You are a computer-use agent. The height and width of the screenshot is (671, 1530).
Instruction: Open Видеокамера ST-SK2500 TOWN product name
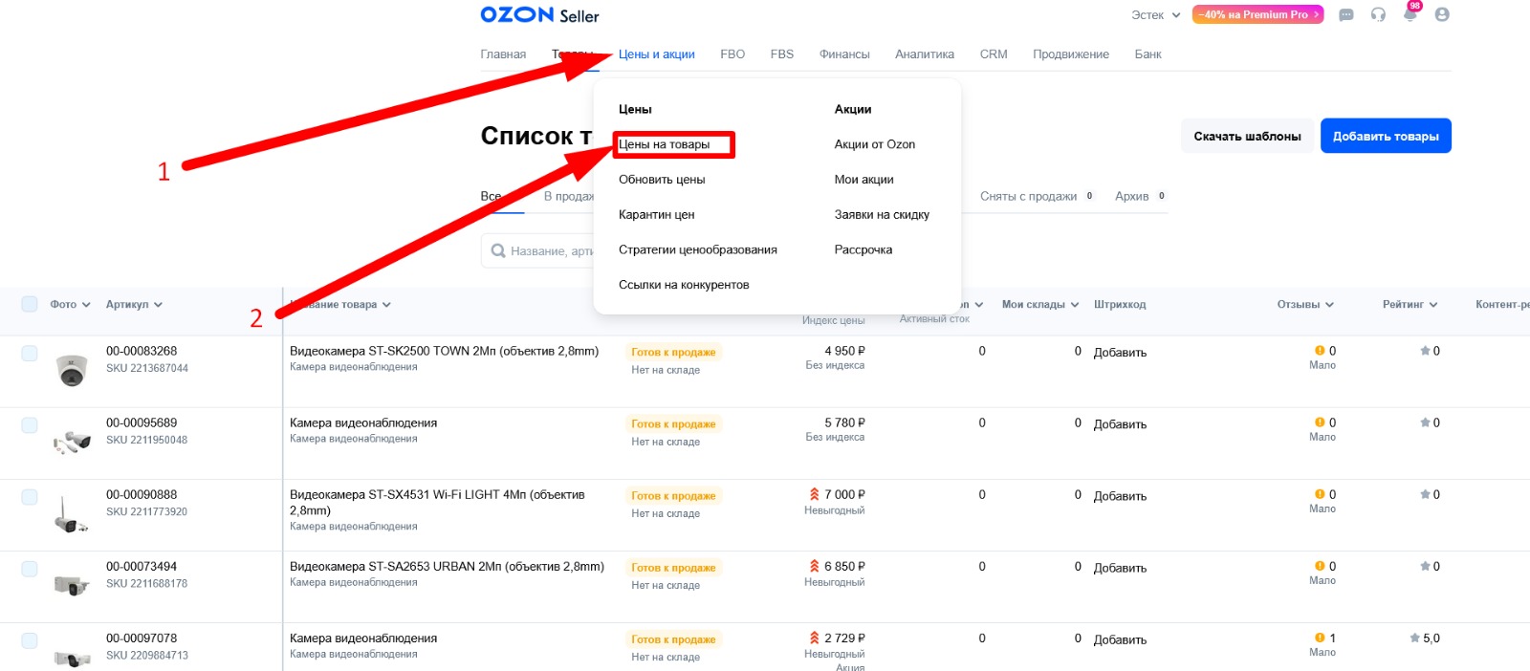tap(445, 351)
